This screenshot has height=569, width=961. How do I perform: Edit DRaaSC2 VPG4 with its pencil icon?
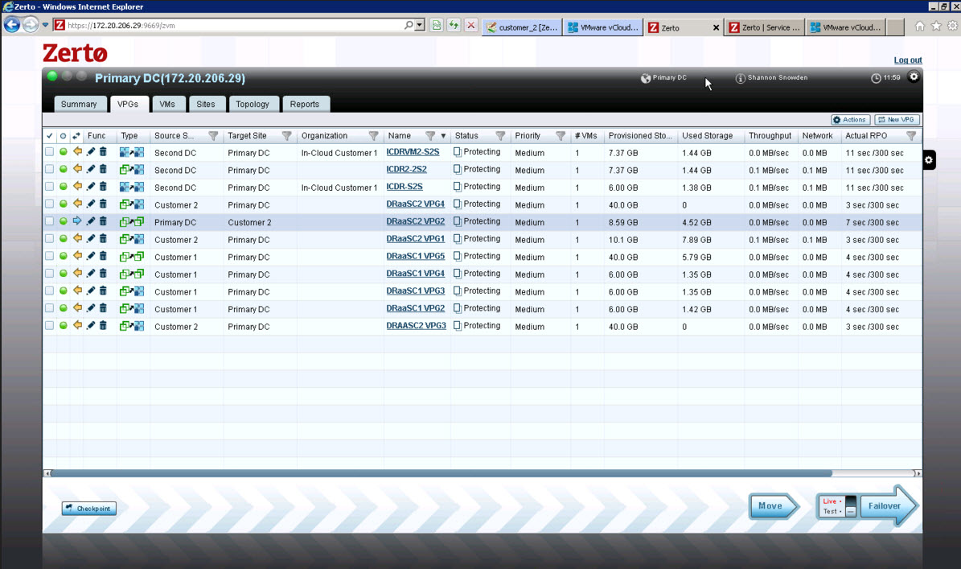91,204
